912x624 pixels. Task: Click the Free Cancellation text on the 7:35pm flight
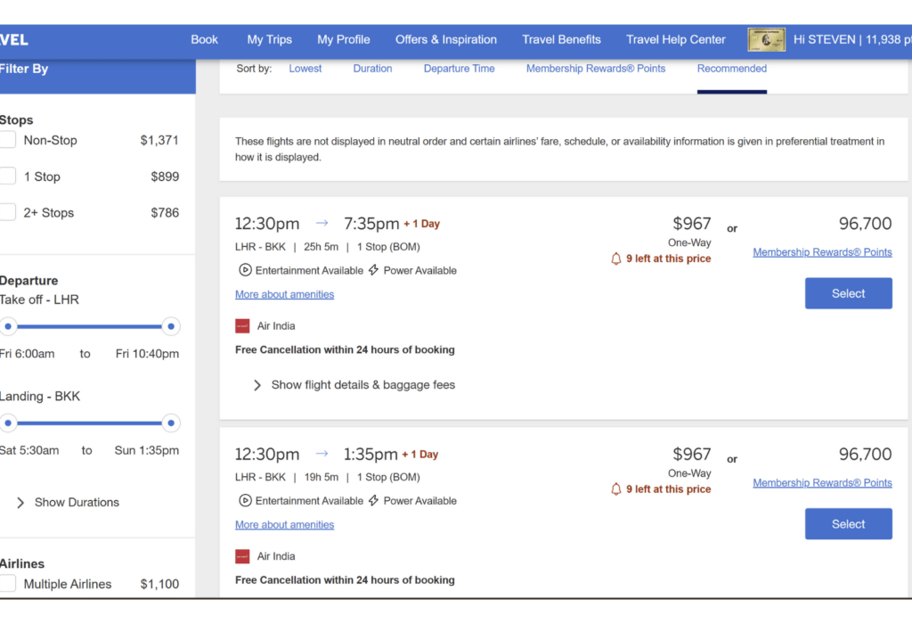pos(345,349)
